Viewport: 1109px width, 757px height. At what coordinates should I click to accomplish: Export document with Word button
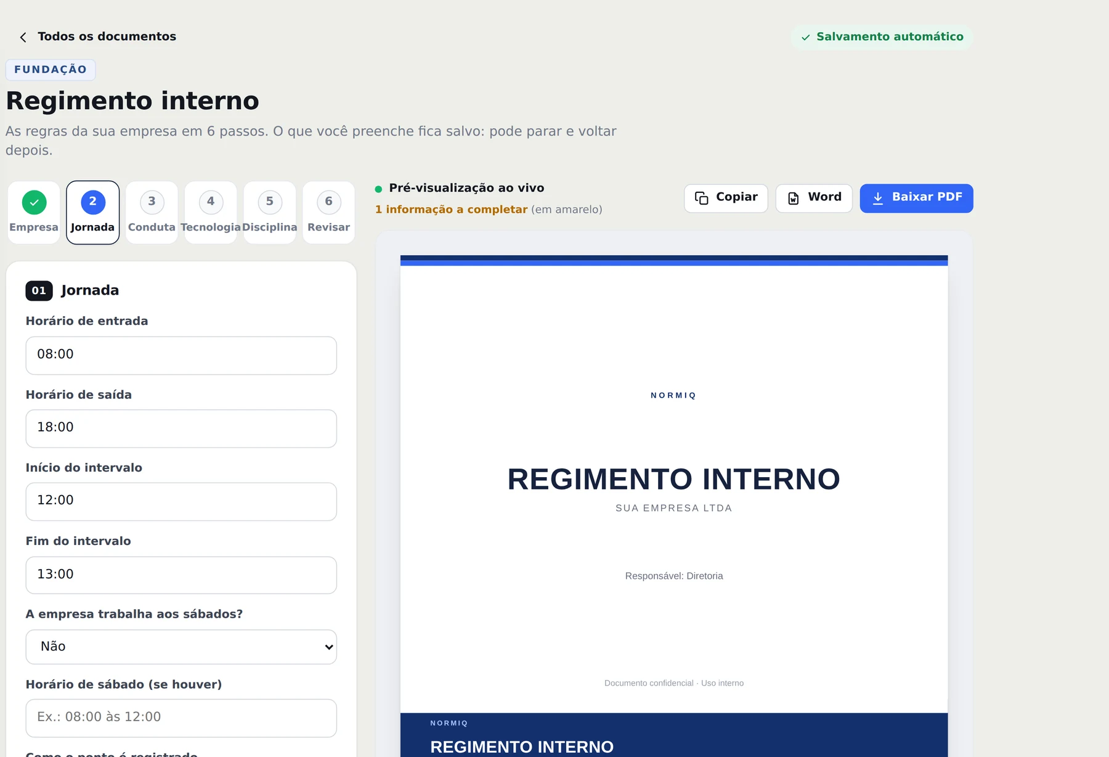[x=814, y=198]
